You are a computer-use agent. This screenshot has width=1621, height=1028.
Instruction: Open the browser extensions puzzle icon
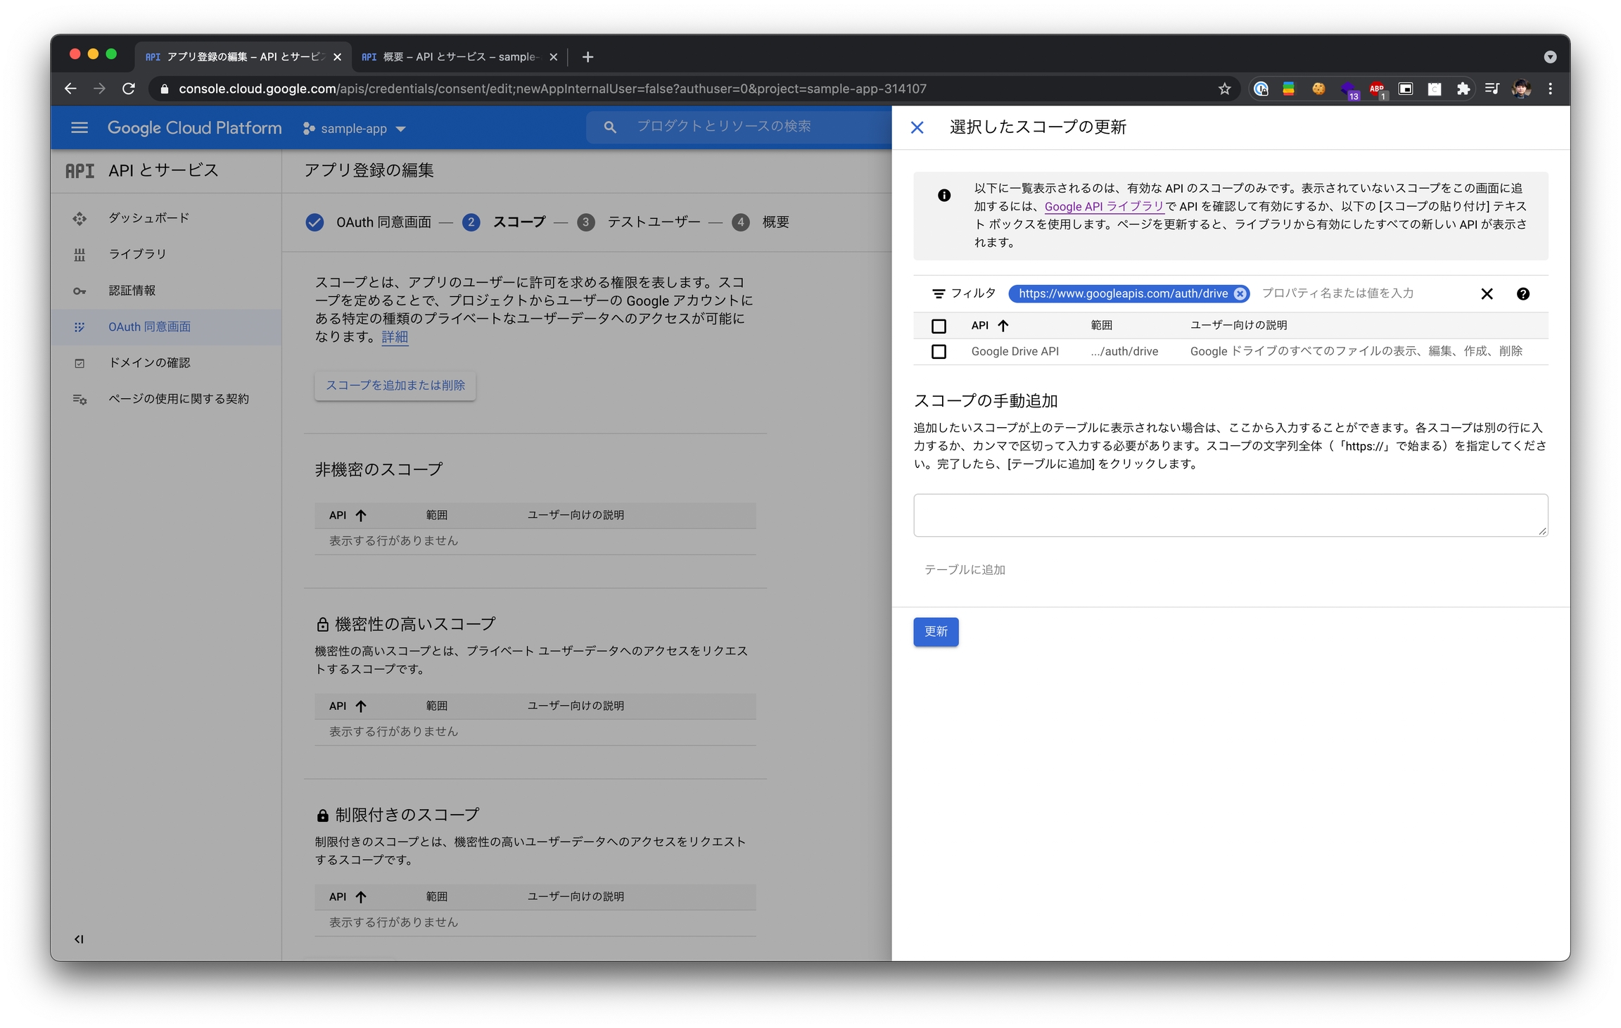[1463, 89]
